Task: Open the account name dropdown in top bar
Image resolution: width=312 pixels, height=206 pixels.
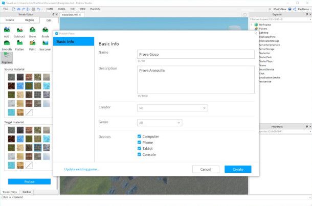Action: tap(304, 9)
